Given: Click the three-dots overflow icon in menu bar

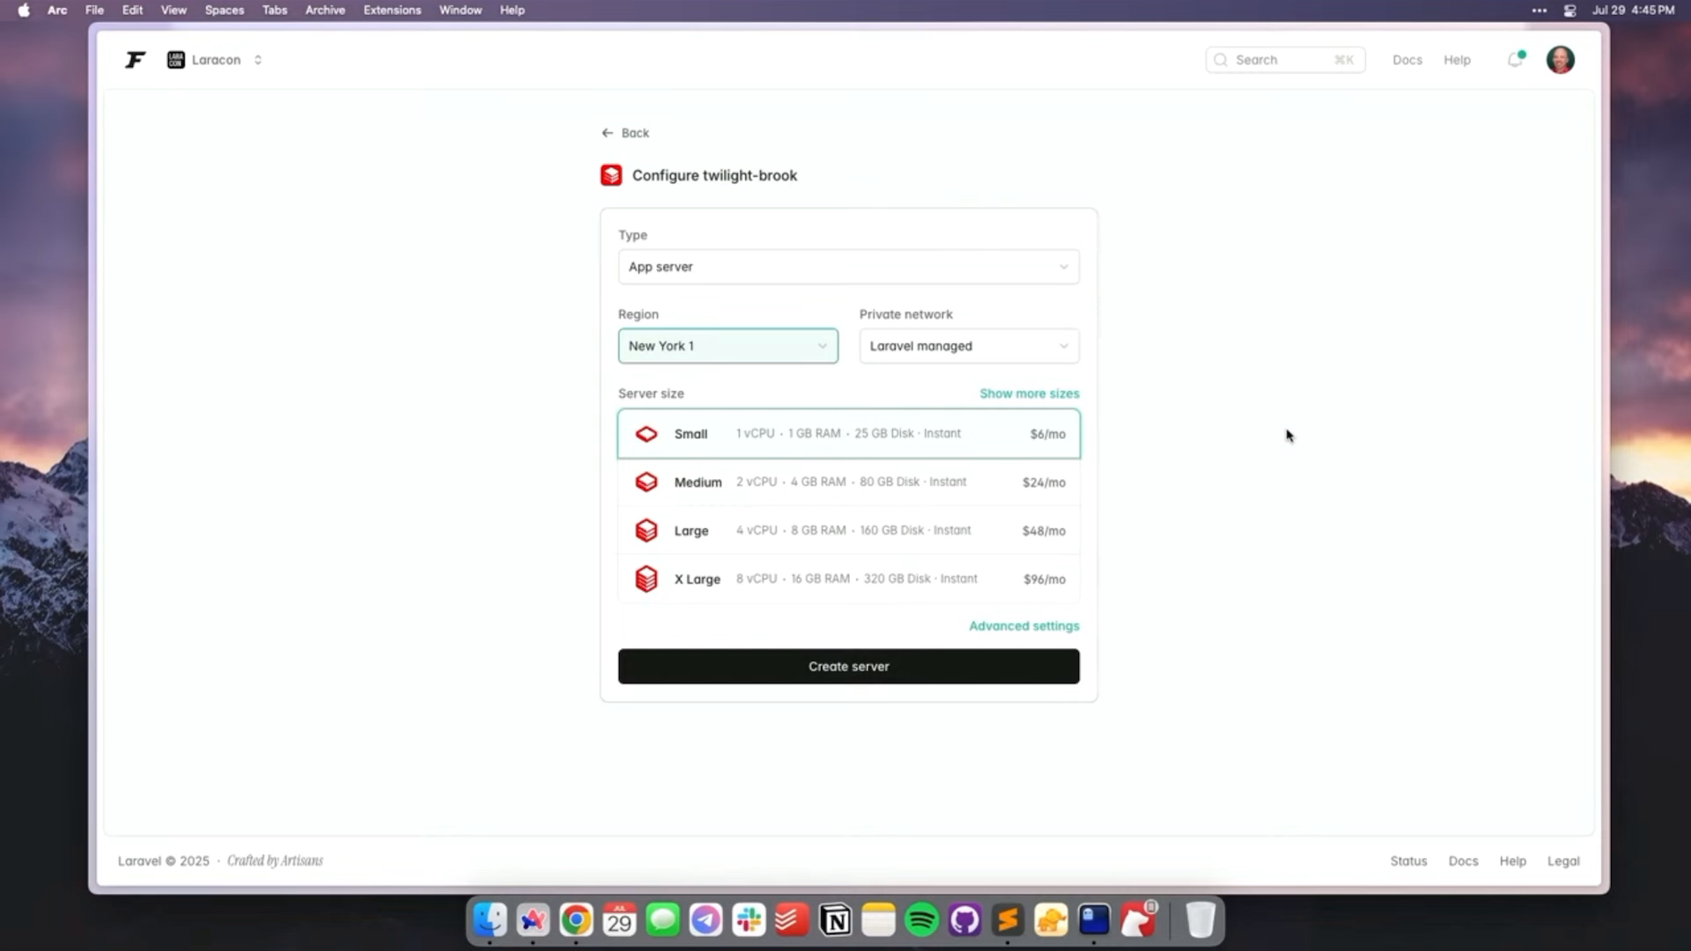Looking at the screenshot, I should click(x=1539, y=11).
